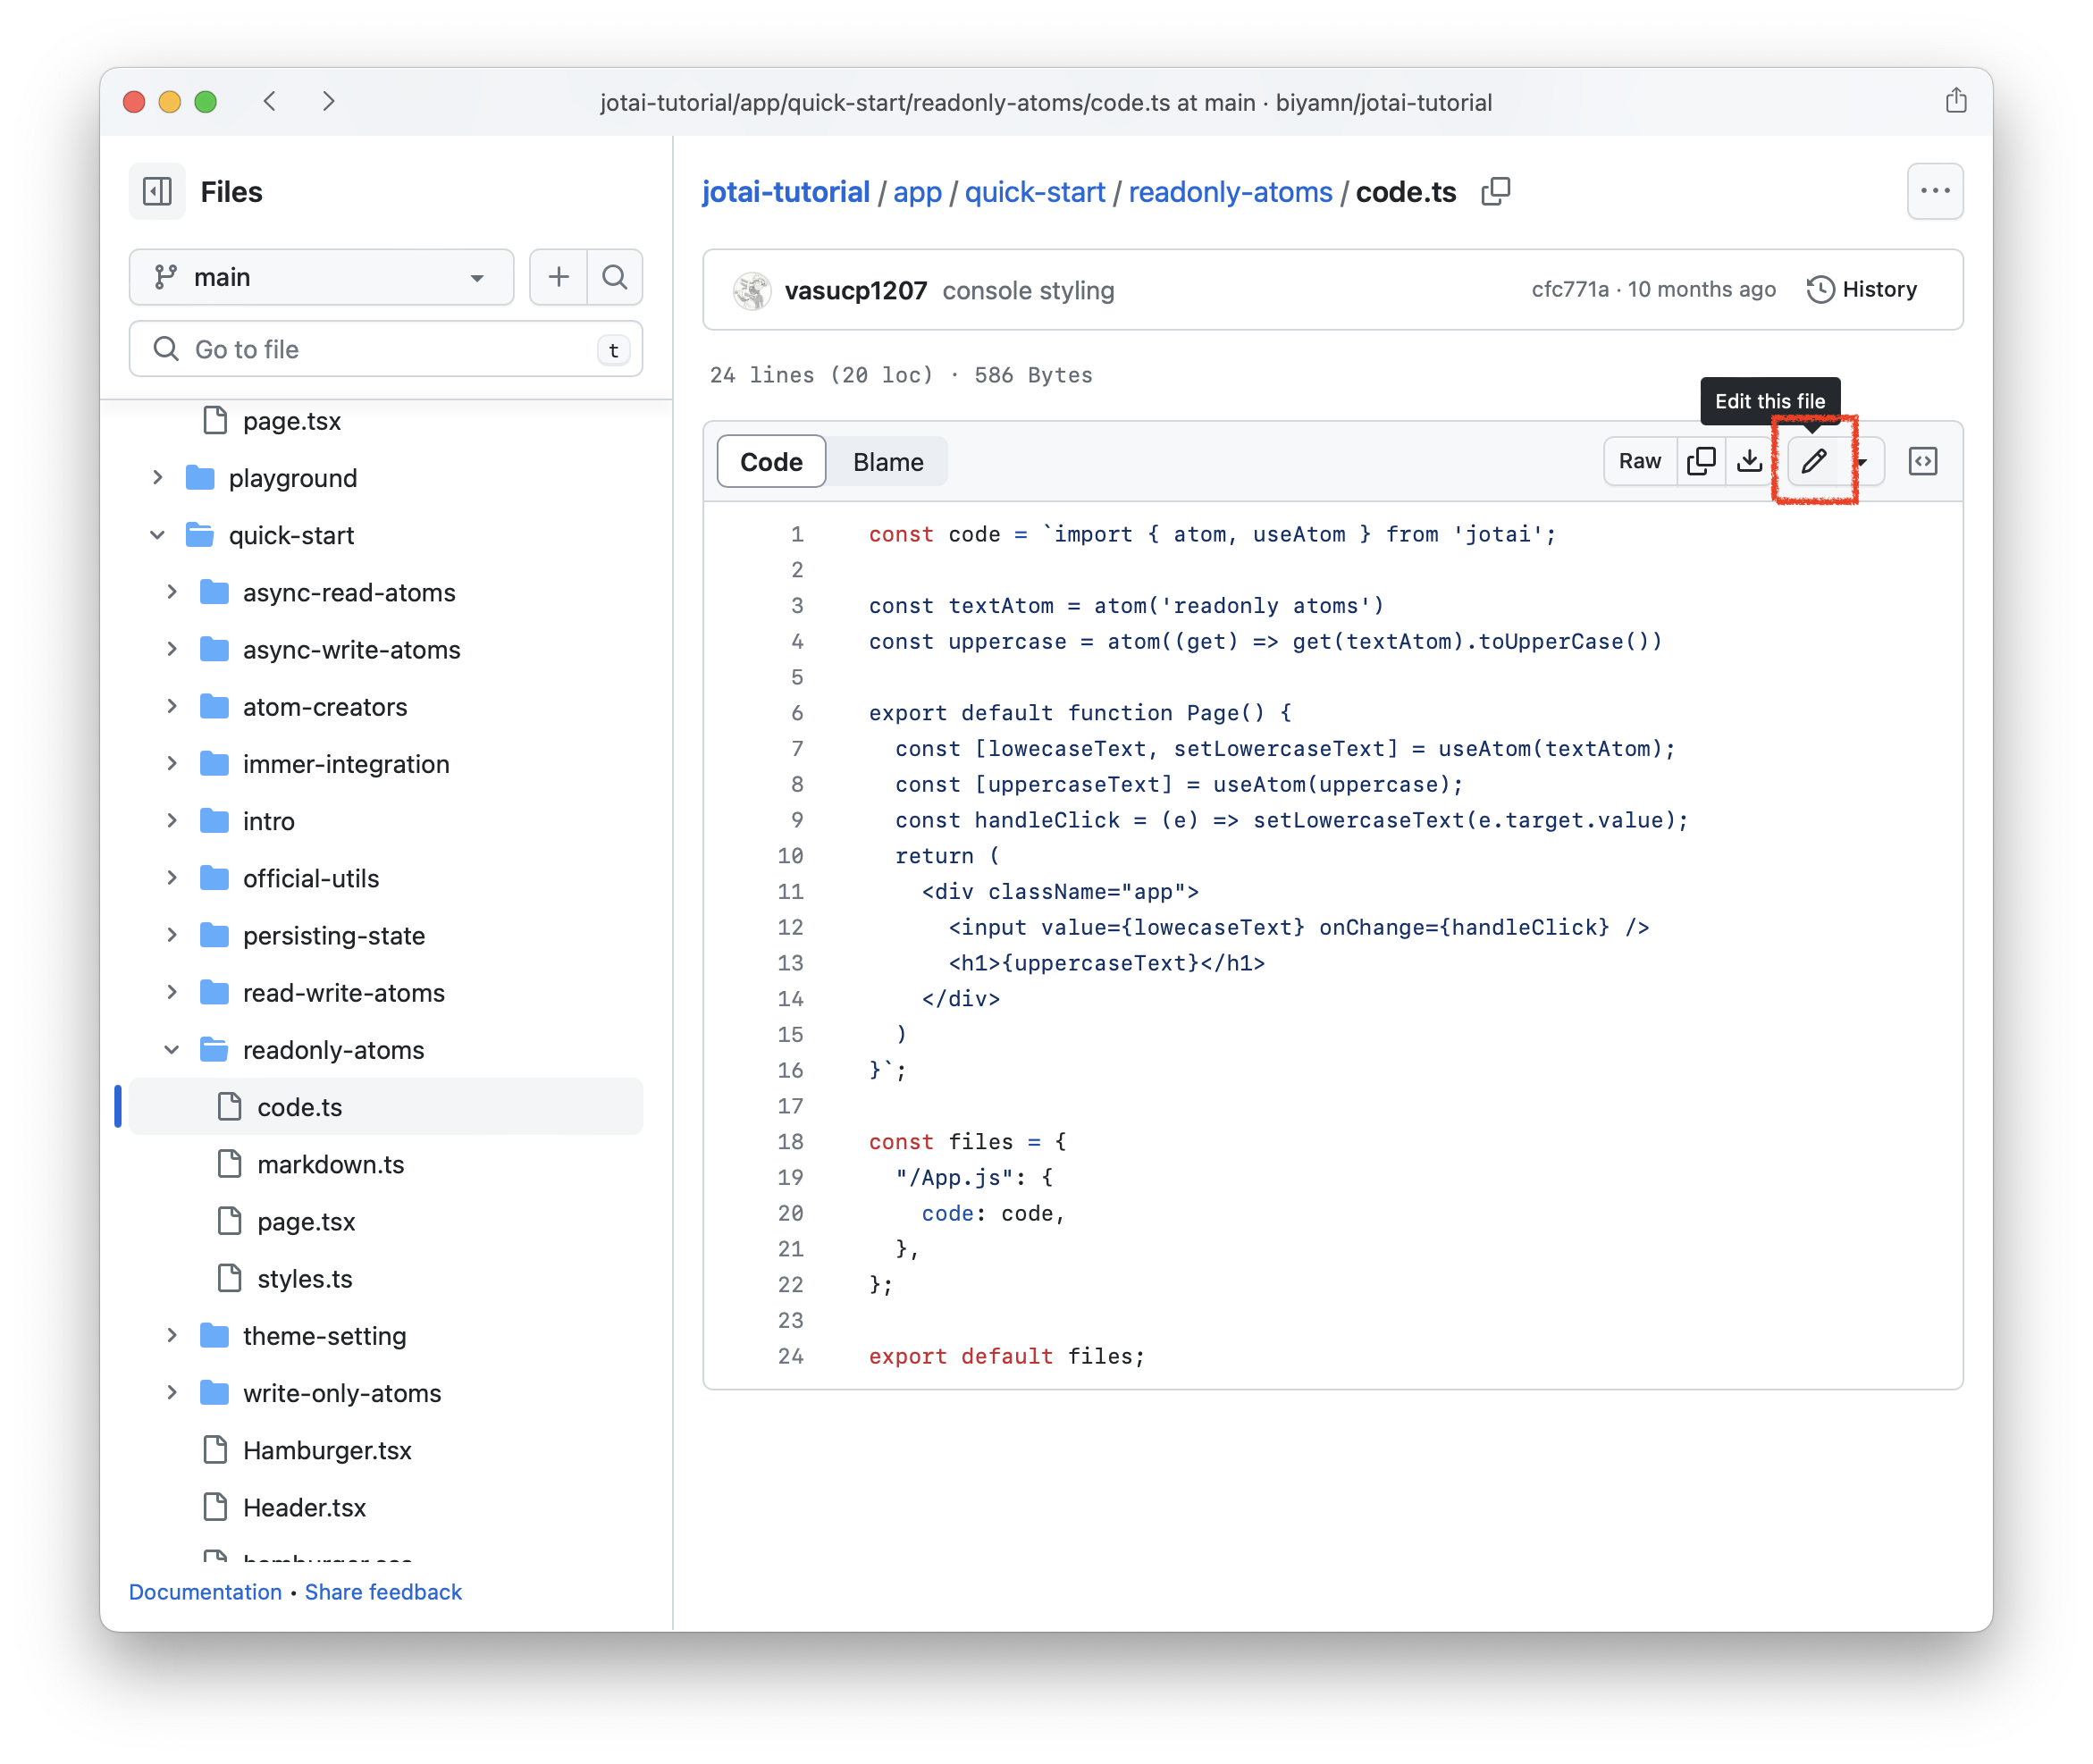This screenshot has height=1764, width=2093.
Task: Click the add file plus icon
Action: click(x=558, y=277)
